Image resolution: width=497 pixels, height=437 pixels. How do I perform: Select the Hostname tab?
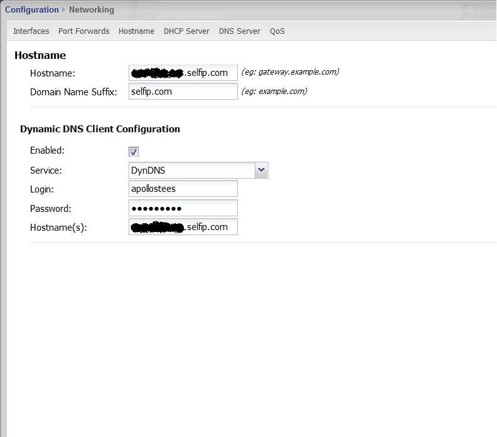pos(136,31)
